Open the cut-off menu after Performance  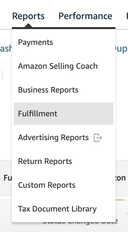[127, 16]
